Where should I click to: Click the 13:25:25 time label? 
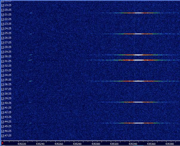pos(6,33)
